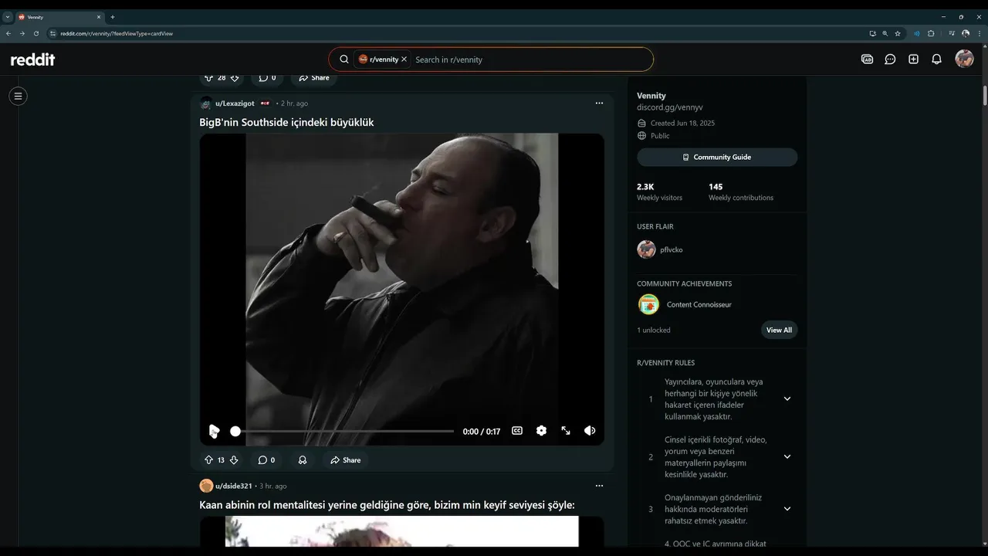Open the notifications bell
This screenshot has width=988, height=556.
pyautogui.click(x=936, y=59)
